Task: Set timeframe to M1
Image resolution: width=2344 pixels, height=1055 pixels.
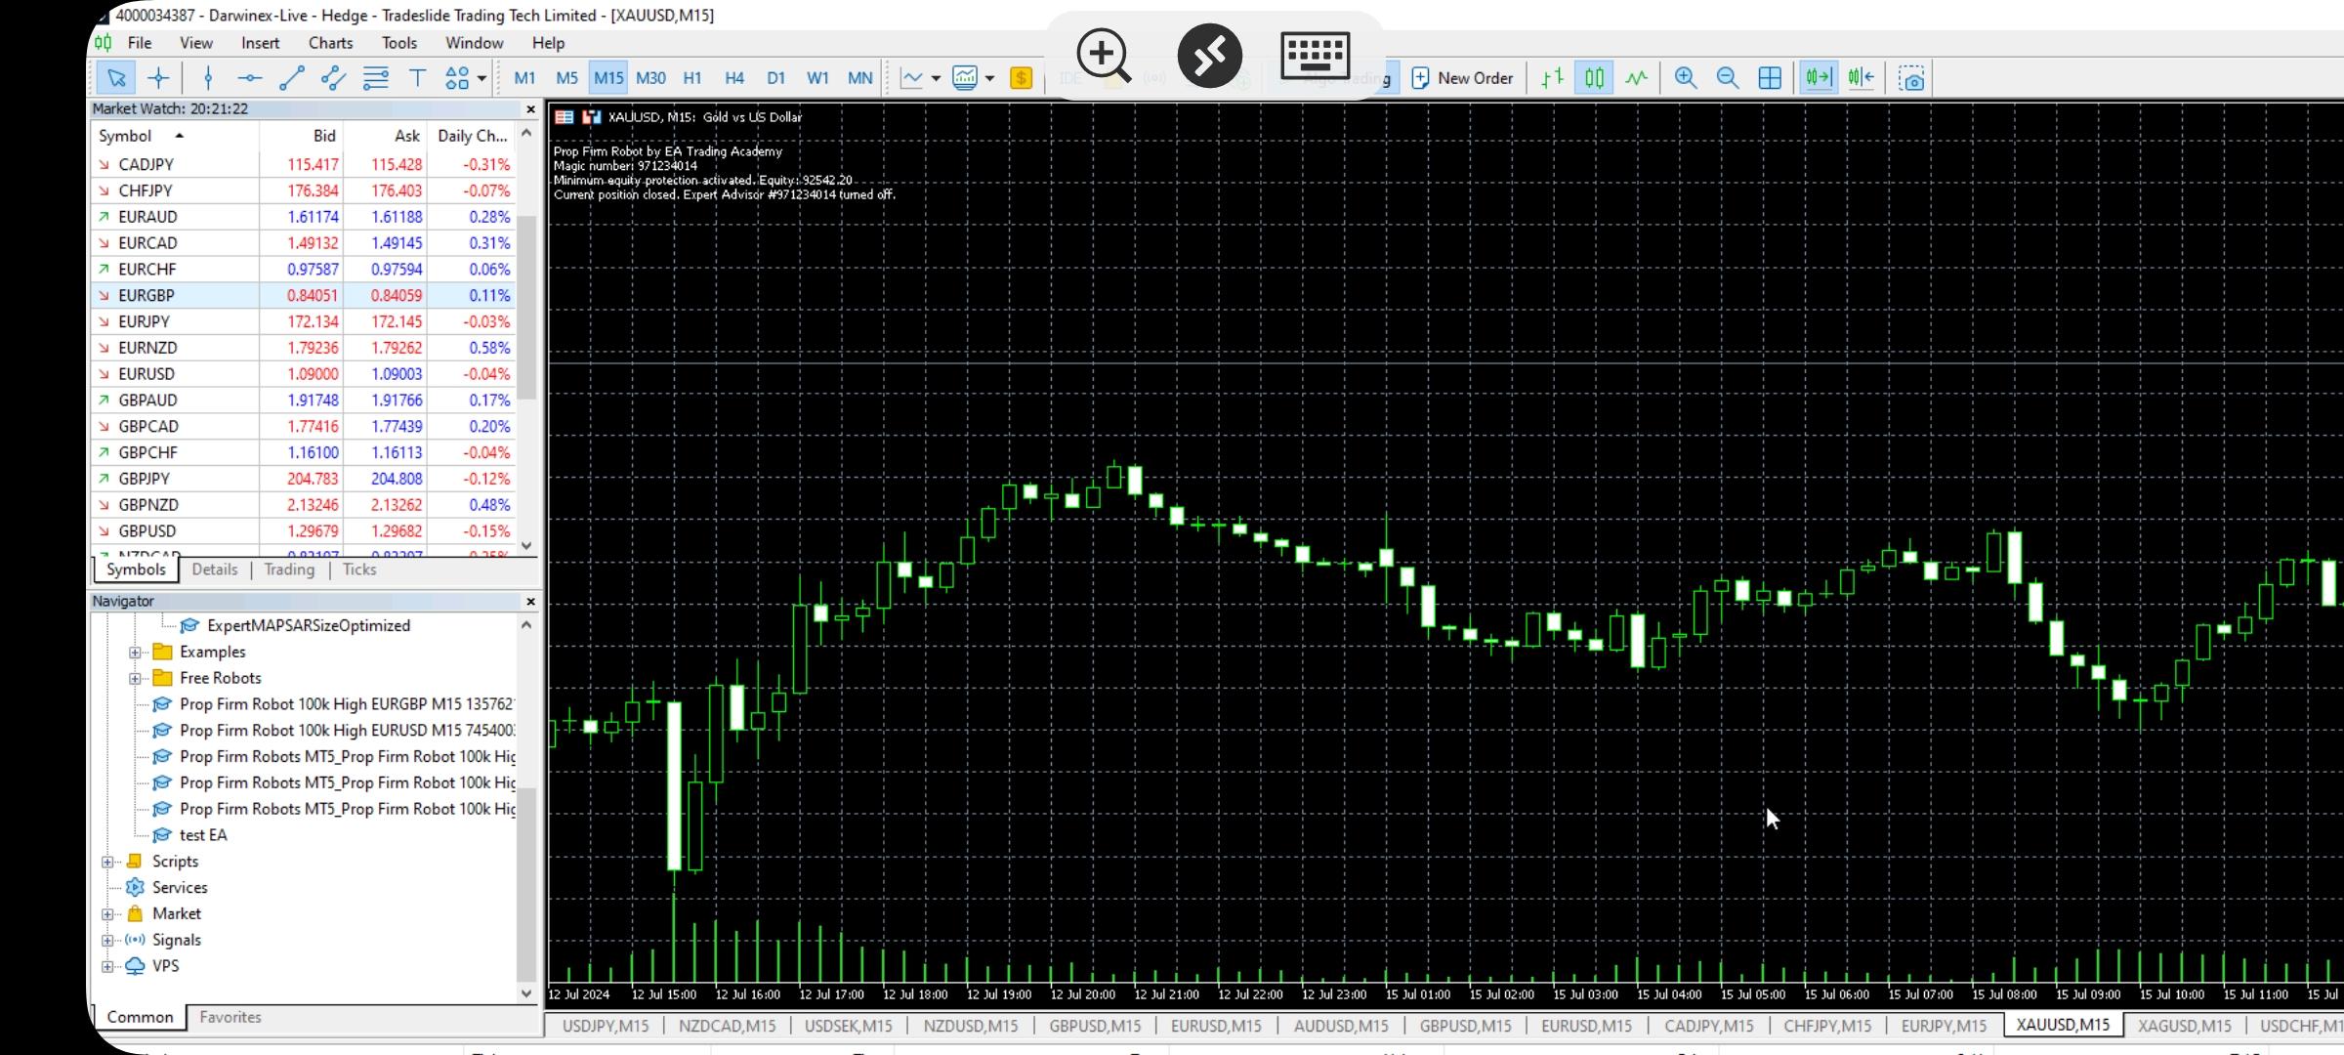Action: coord(524,78)
